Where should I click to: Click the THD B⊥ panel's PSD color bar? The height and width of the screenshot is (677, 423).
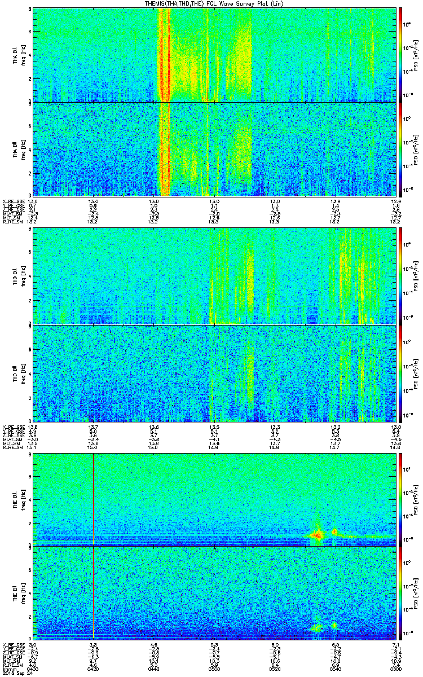tap(400, 276)
